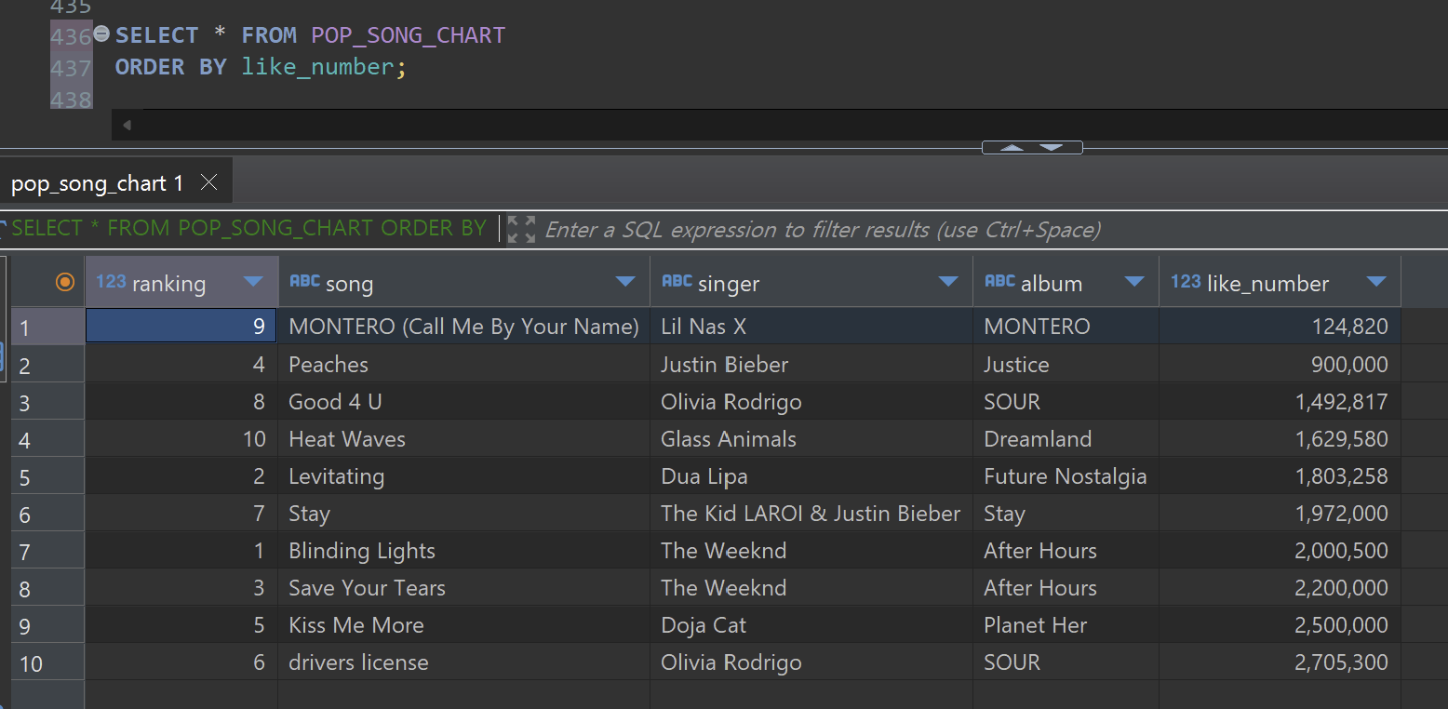Screen dimensions: 1448x709
Task: Click the Peaches song cell
Action: click(x=463, y=364)
